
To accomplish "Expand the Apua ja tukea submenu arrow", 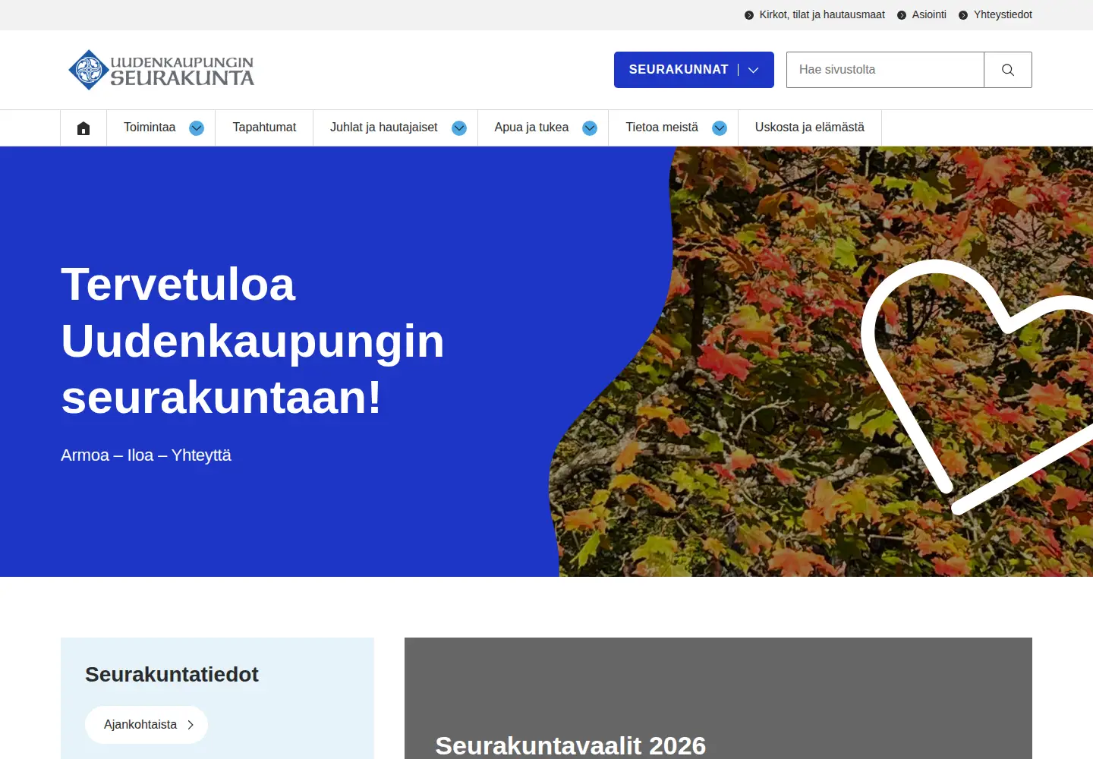I will [x=590, y=128].
